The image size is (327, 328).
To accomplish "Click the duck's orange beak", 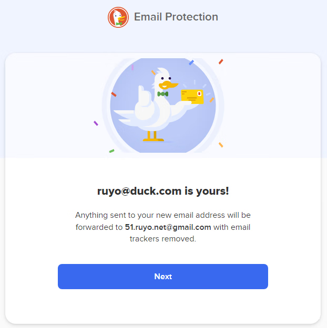I will pyautogui.click(x=168, y=86).
